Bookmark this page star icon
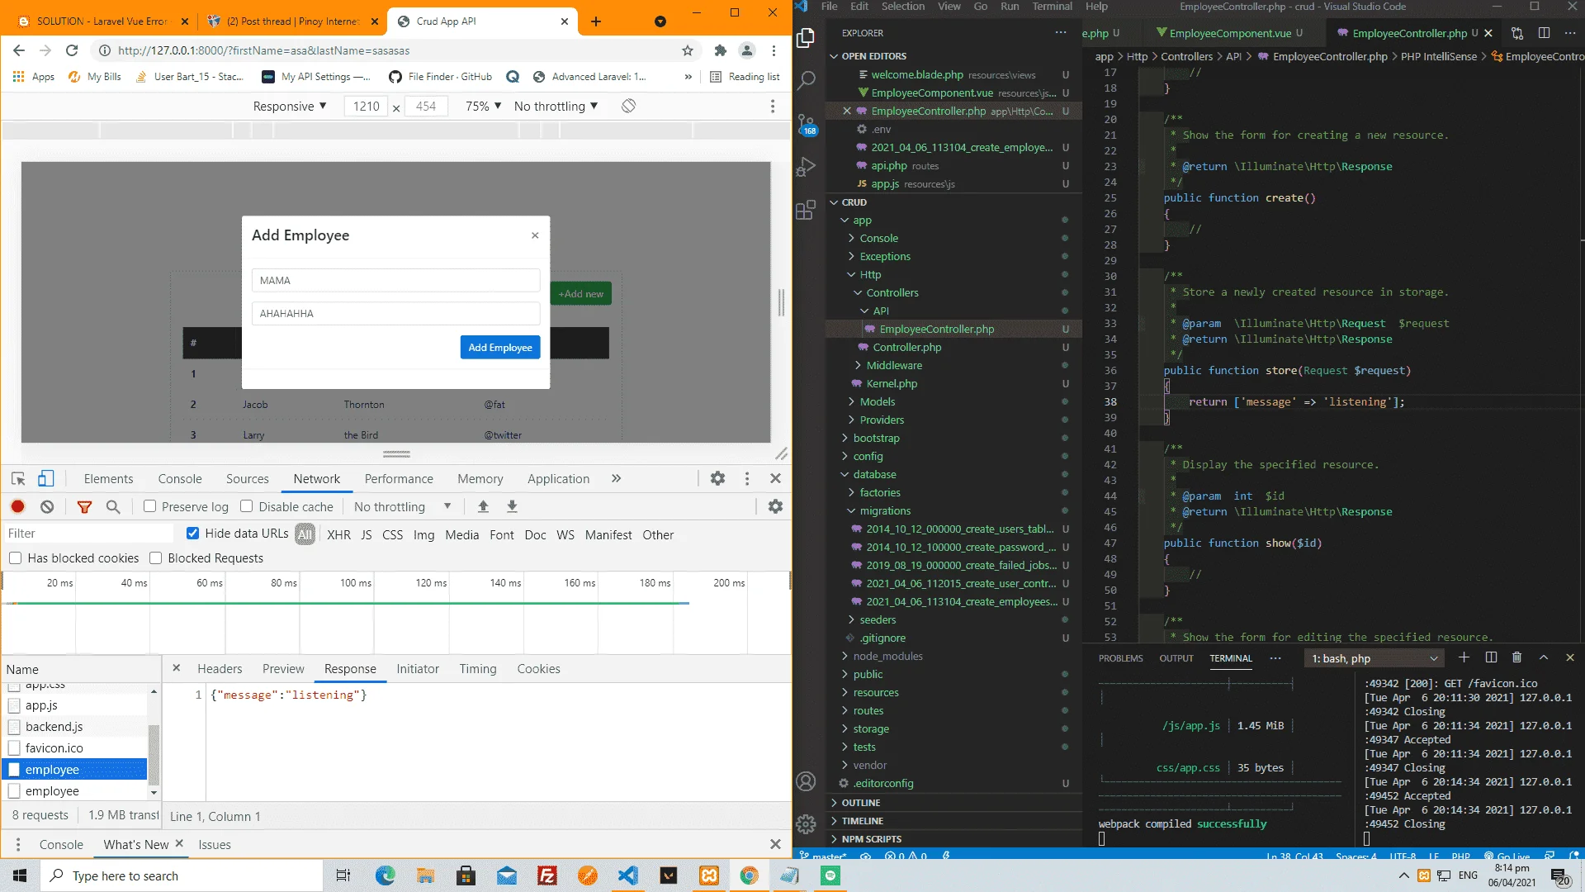 (x=688, y=50)
